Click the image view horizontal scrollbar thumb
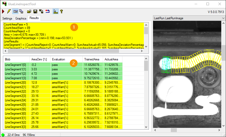226x137 pixels. [x=174, y=130]
